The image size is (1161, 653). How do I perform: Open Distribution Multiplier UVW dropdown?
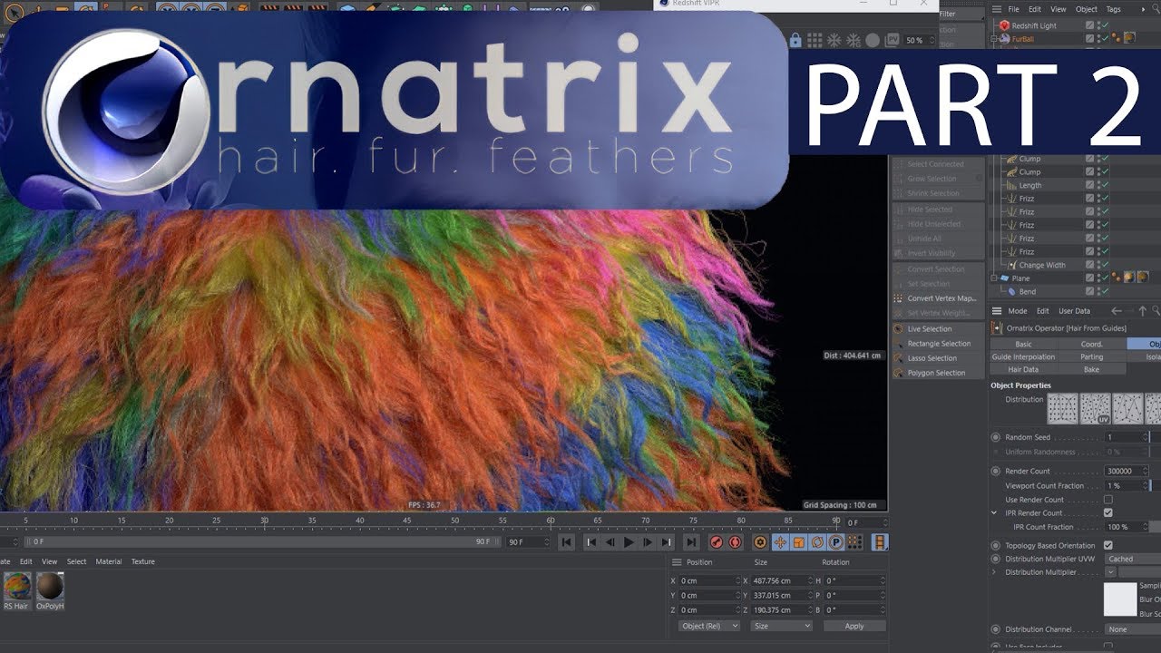[x=1132, y=560]
